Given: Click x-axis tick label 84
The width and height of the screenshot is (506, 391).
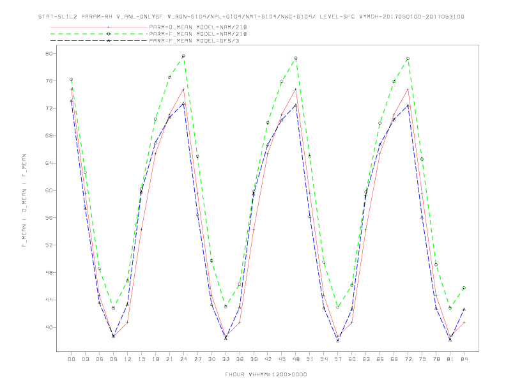Looking at the screenshot, I should coord(464,359).
